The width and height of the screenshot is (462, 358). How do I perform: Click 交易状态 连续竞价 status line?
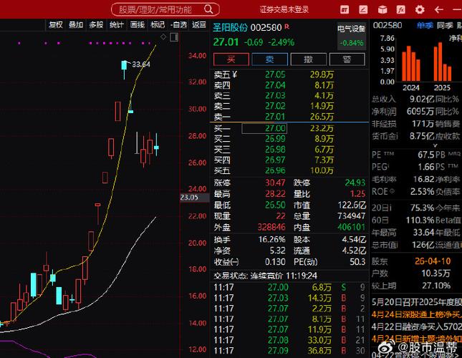266,276
